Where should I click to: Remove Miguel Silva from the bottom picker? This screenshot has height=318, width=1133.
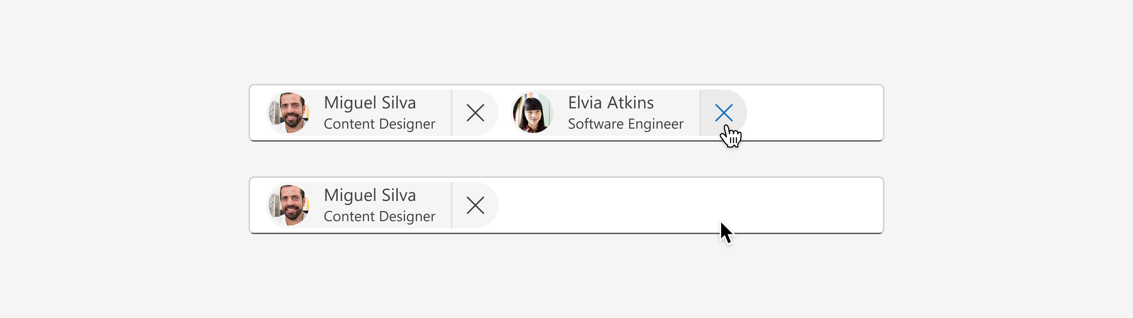click(x=475, y=205)
